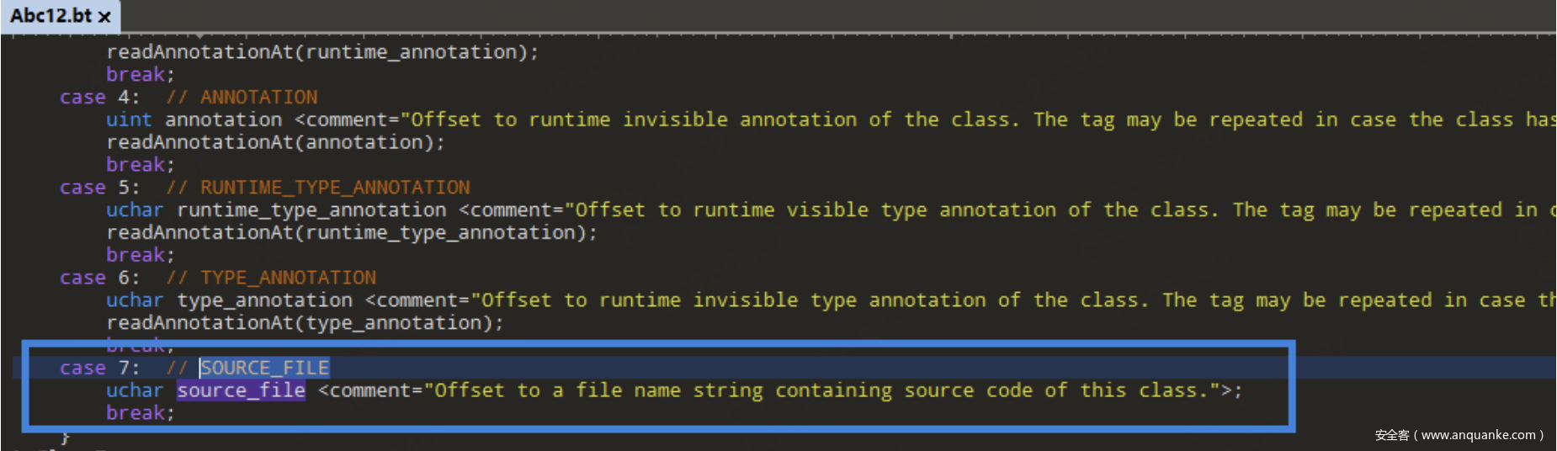Click the runtime_type_annotation variable declaration name
Screen dimensions: 1557x451
(x=311, y=210)
